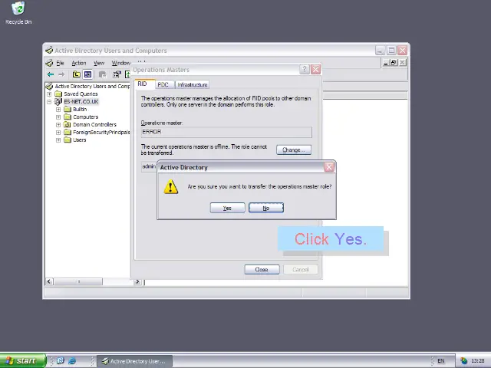Click the Back arrow toolbar icon
This screenshot has height=368, width=491.
(51, 74)
